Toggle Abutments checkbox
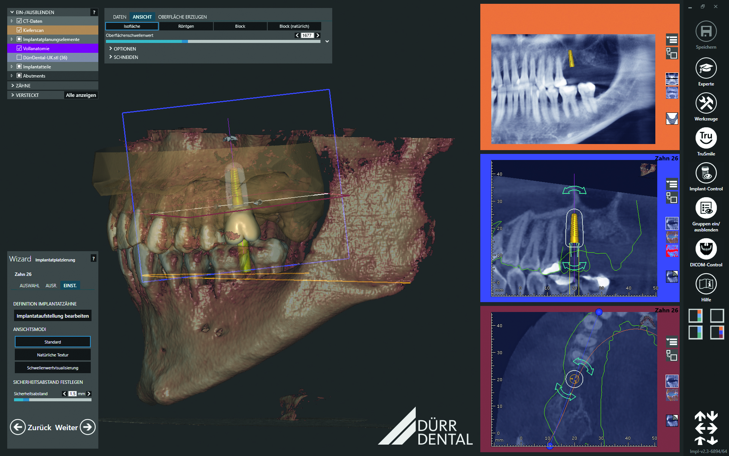Image resolution: width=729 pixels, height=456 pixels. (x=19, y=76)
